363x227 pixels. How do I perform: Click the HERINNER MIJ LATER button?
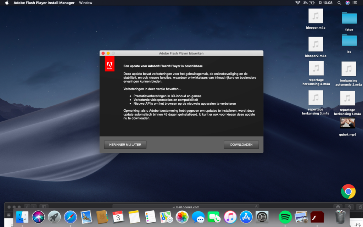click(x=125, y=144)
